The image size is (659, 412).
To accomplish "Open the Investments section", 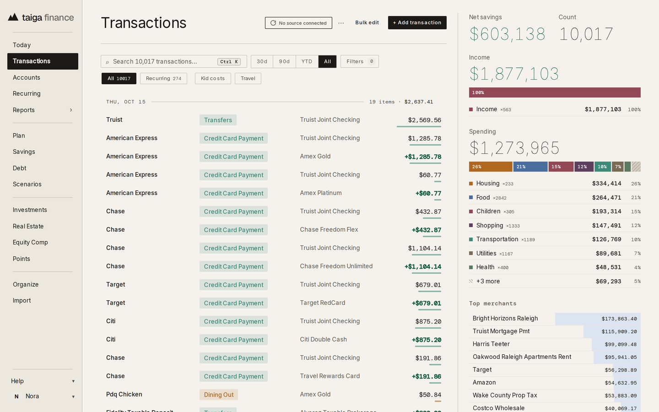I will click(43, 210).
